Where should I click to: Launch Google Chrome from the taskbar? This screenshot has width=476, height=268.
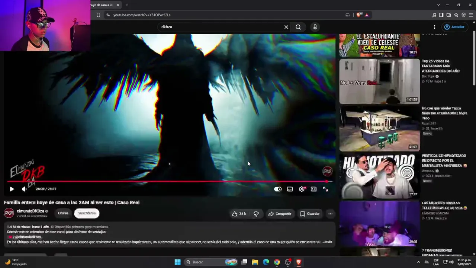click(x=277, y=262)
